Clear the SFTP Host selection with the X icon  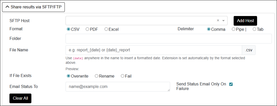[218, 21]
